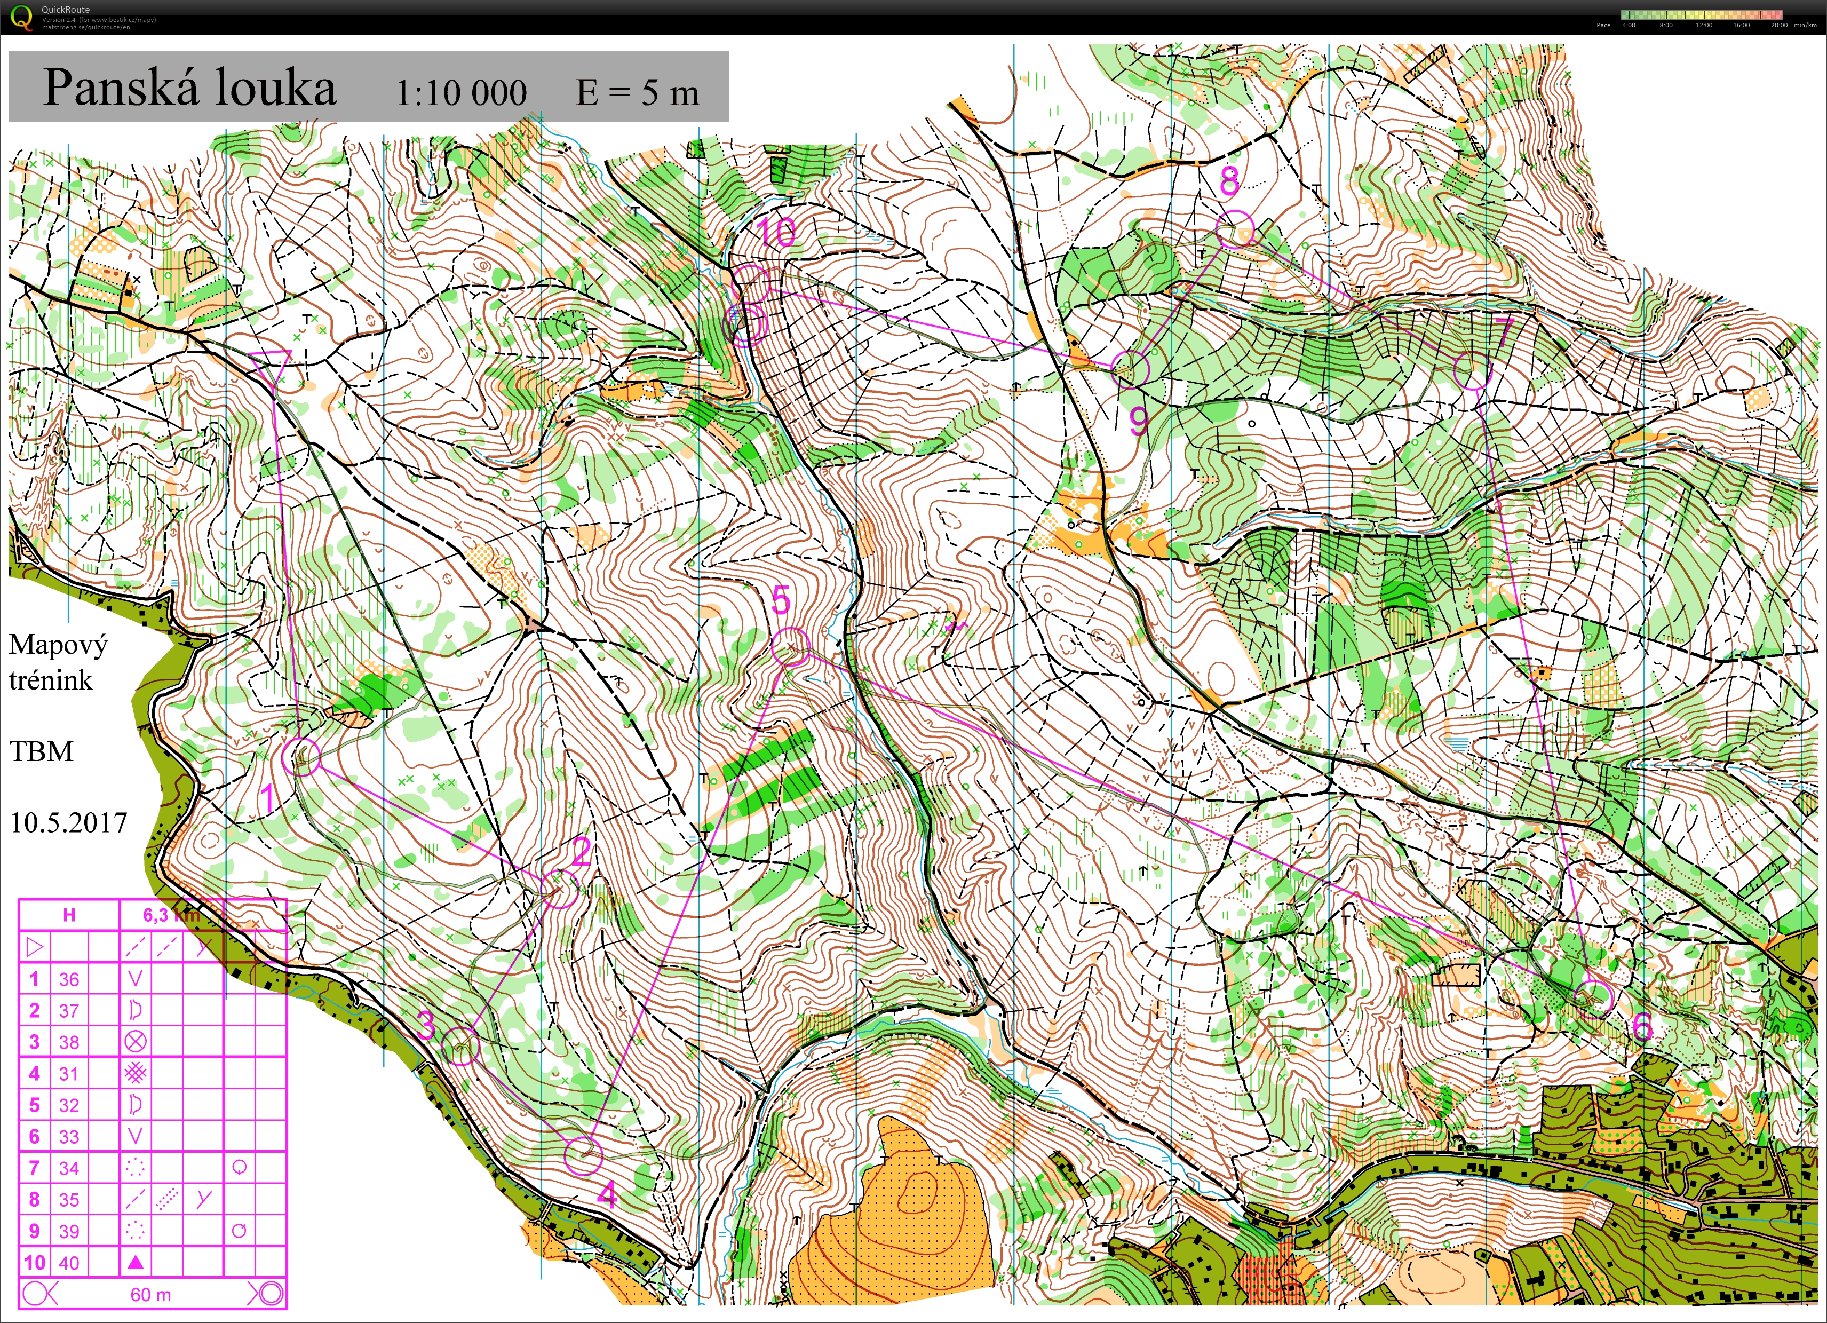Click the crosshatch symbol in row 4
Screen dimensions: 1827x1323
(136, 1073)
